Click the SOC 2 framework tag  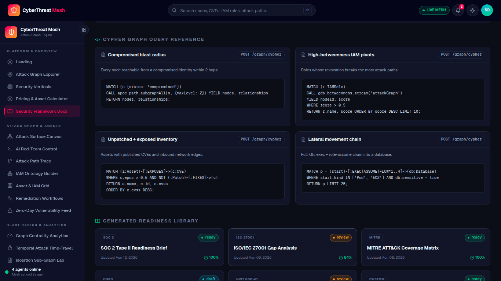(108, 237)
